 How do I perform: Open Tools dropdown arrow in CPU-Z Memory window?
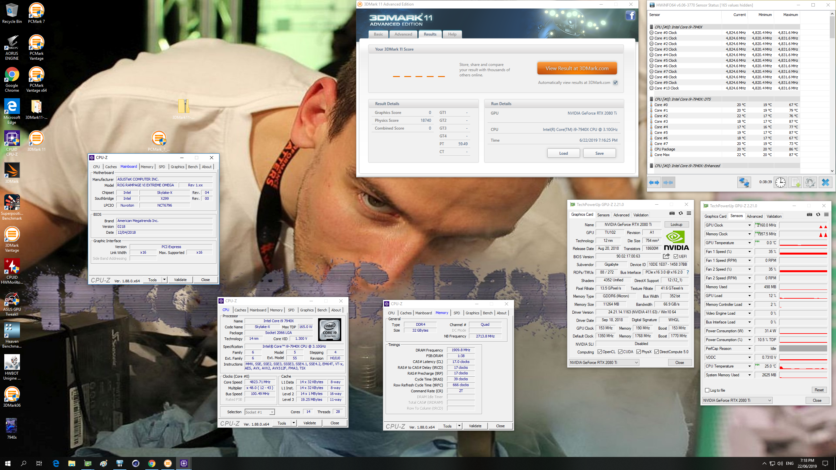pos(459,426)
